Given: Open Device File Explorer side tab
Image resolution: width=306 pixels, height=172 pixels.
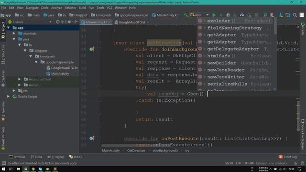Looking at the screenshot, I should pyautogui.click(x=303, y=135).
